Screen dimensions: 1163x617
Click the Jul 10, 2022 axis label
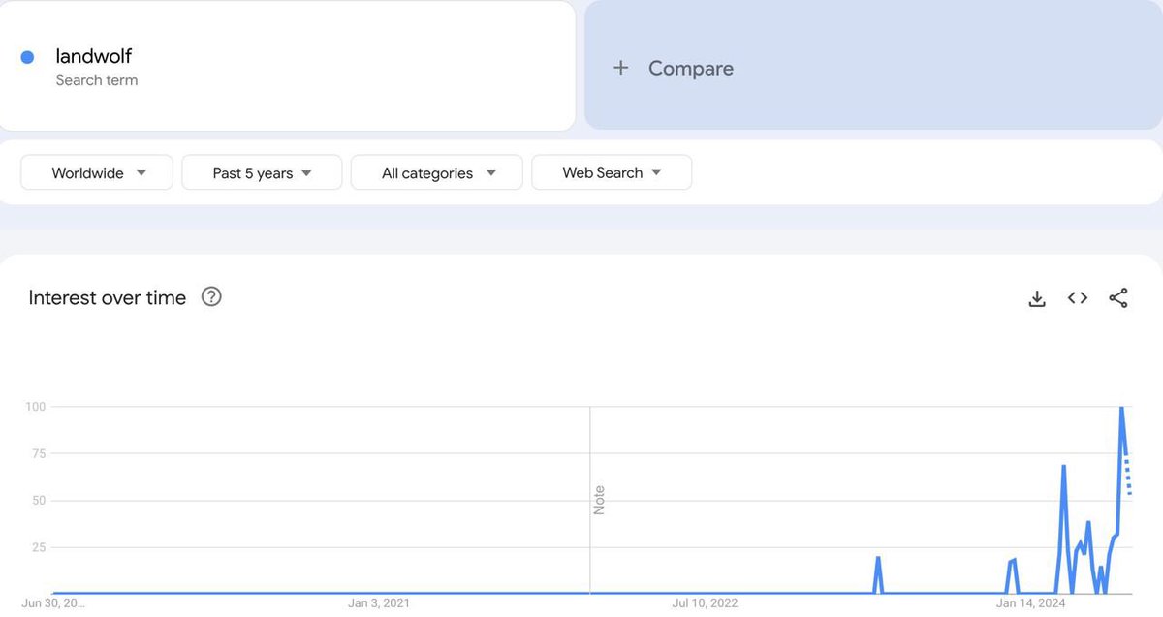(x=705, y=603)
